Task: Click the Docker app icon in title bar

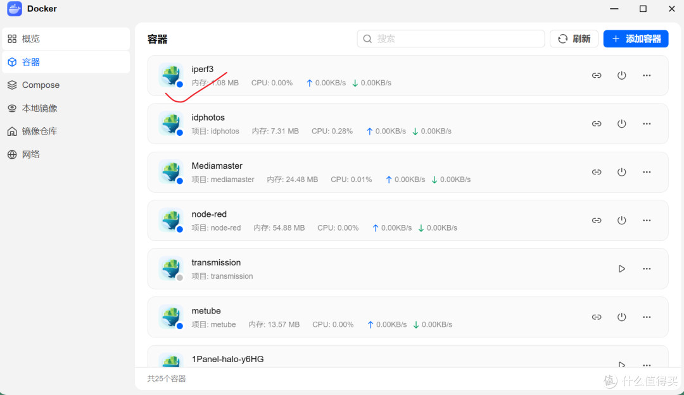Action: click(15, 9)
